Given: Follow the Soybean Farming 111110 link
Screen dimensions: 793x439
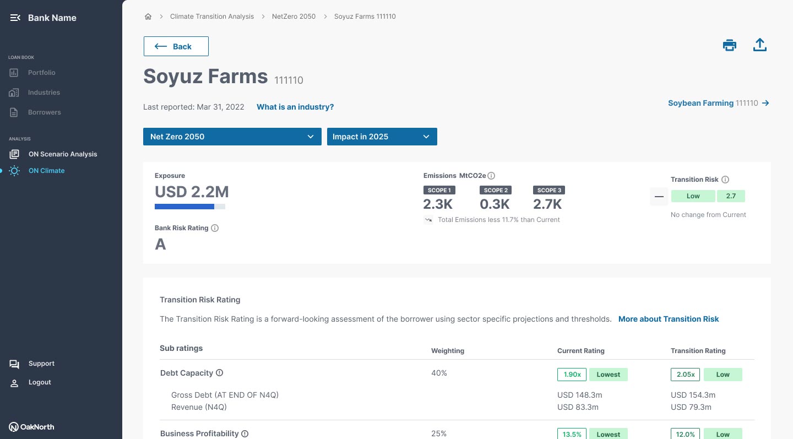Looking at the screenshot, I should click(719, 103).
